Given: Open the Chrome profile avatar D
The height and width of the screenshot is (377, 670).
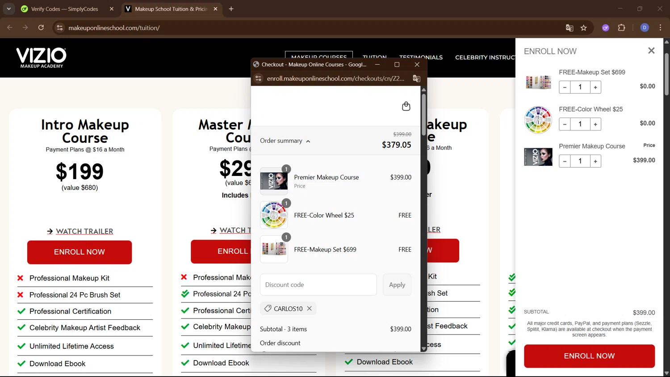Looking at the screenshot, I should (x=645, y=28).
